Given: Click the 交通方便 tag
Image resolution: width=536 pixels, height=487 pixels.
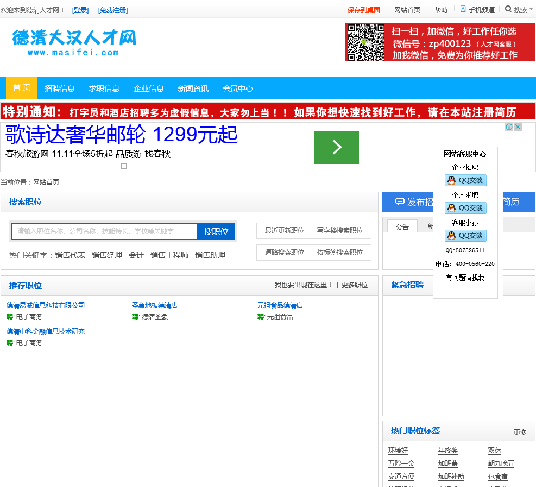Looking at the screenshot, I should 401,477.
